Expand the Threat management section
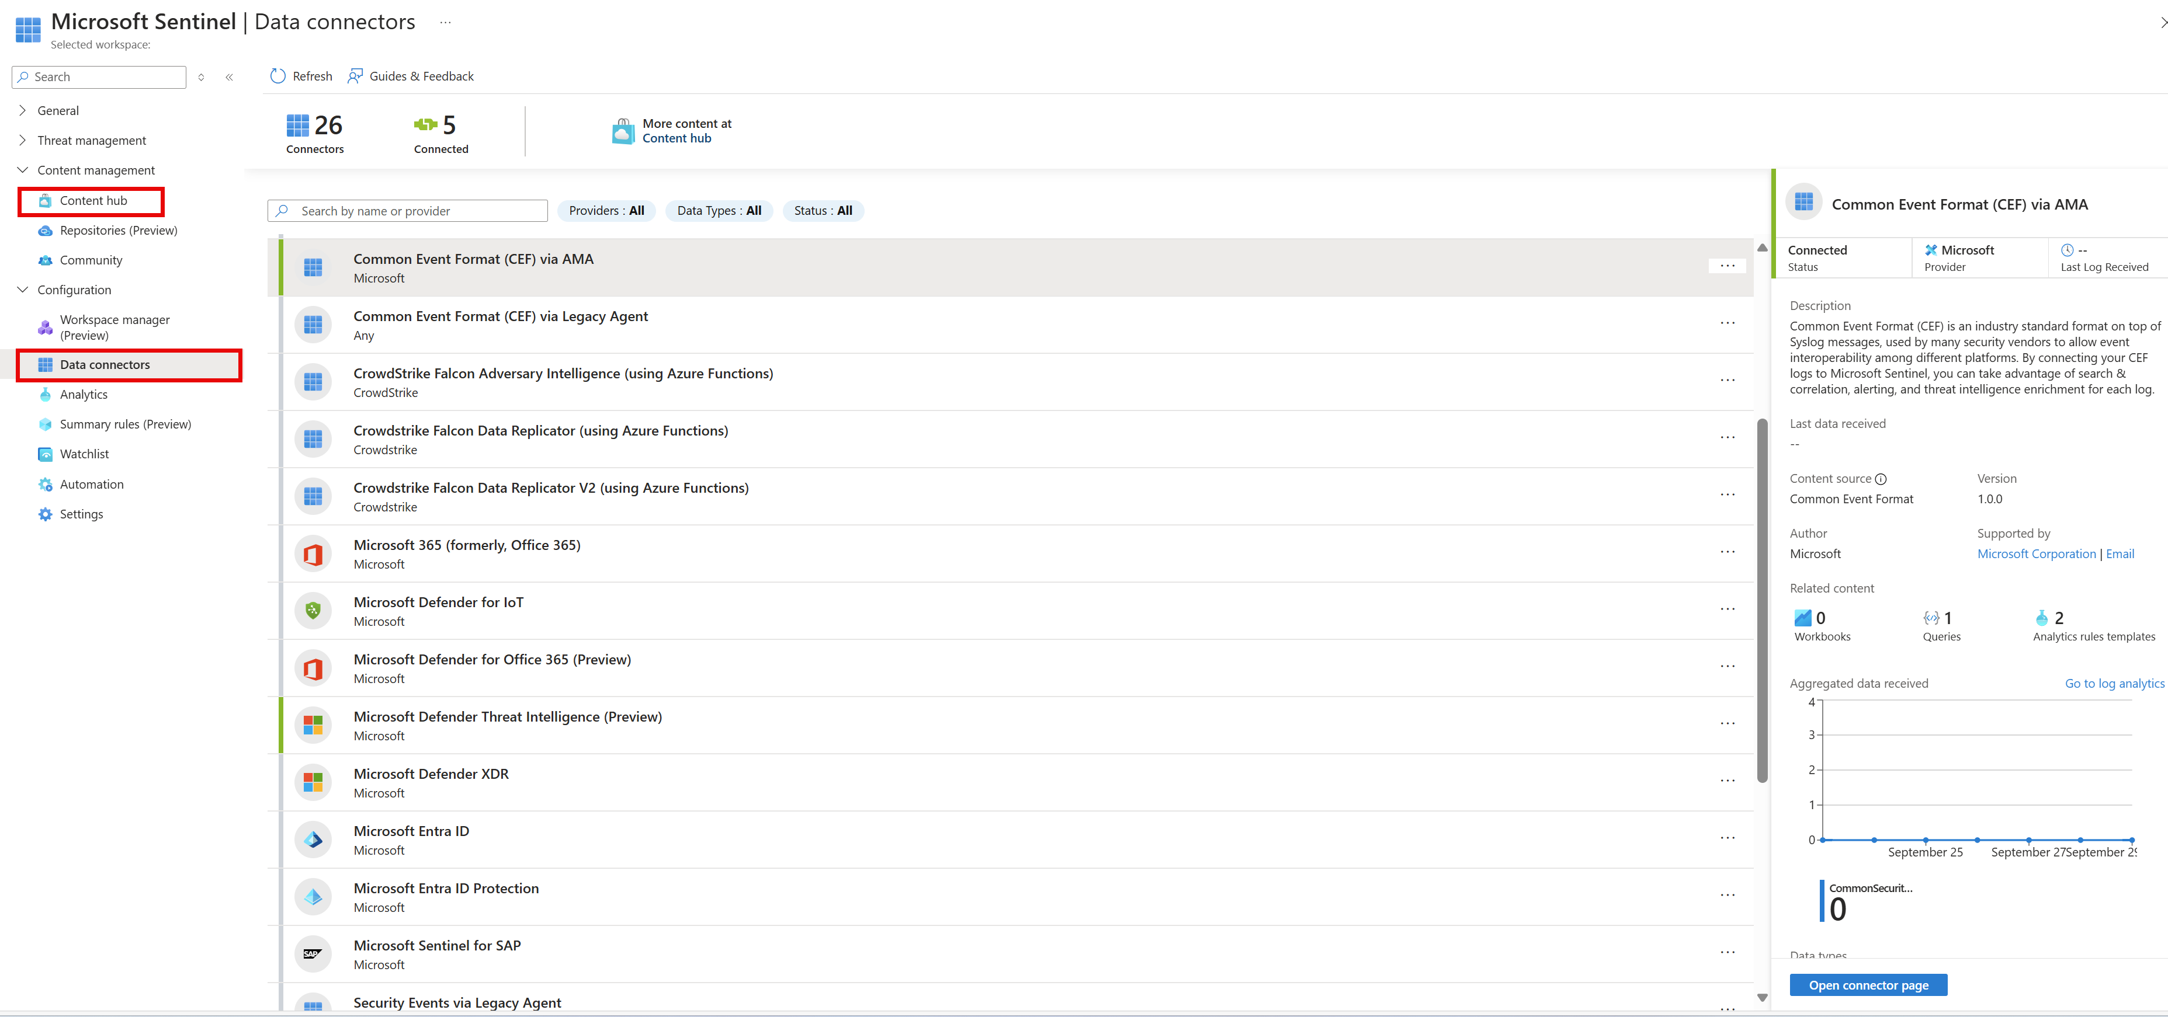The height and width of the screenshot is (1017, 2168). (23, 141)
